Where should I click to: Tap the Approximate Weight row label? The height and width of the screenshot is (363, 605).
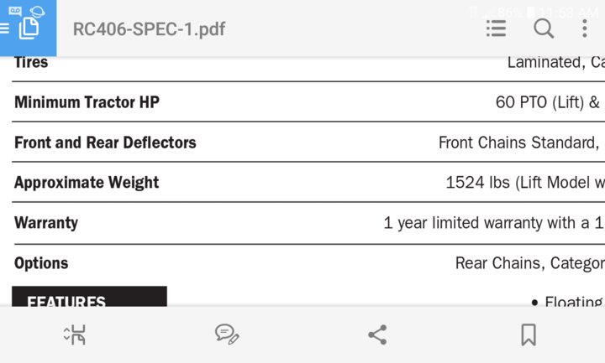[87, 183]
